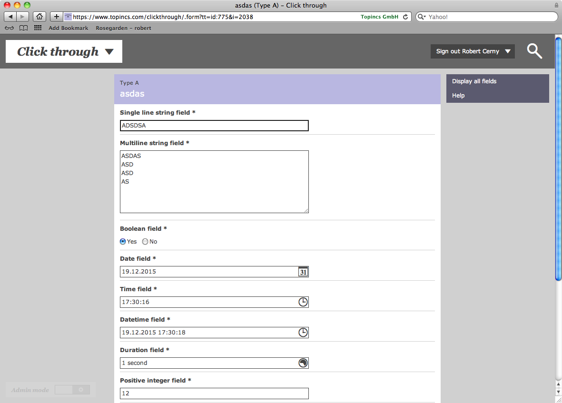Click Display all fields link
562x403 pixels.
[474, 81]
